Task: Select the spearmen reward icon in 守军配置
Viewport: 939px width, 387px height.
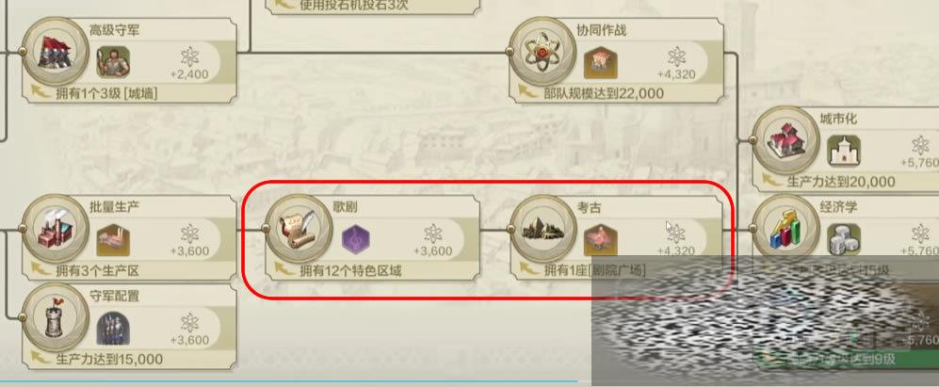Action: pos(113,329)
